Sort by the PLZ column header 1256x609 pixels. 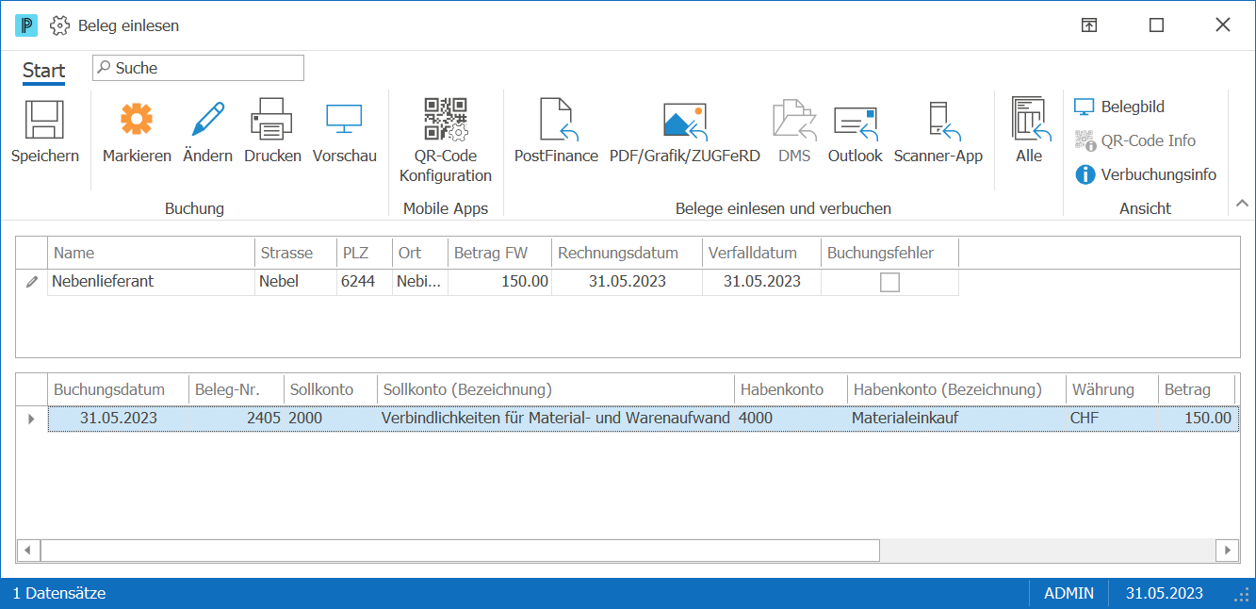tap(365, 253)
